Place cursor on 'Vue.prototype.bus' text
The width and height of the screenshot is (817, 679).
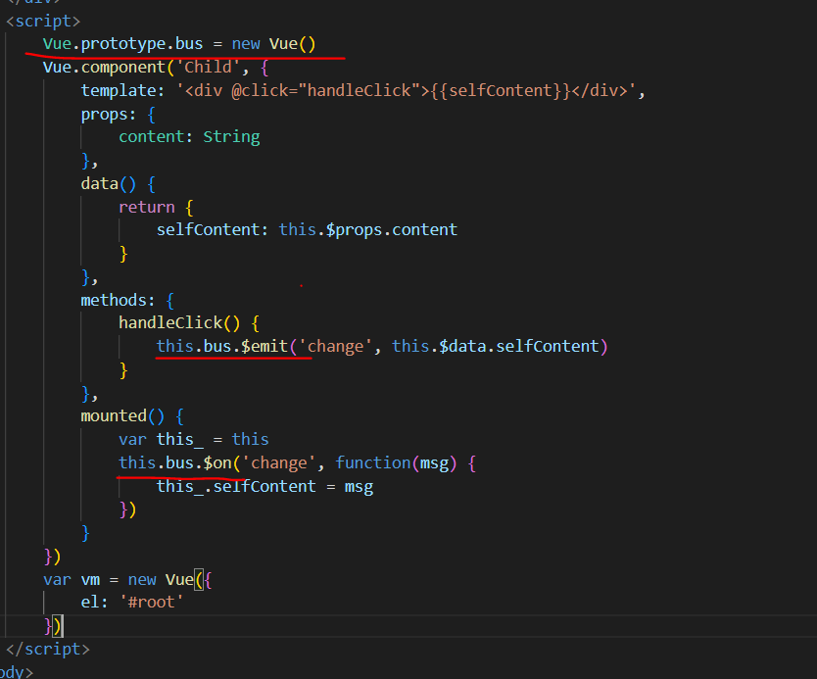coord(122,44)
